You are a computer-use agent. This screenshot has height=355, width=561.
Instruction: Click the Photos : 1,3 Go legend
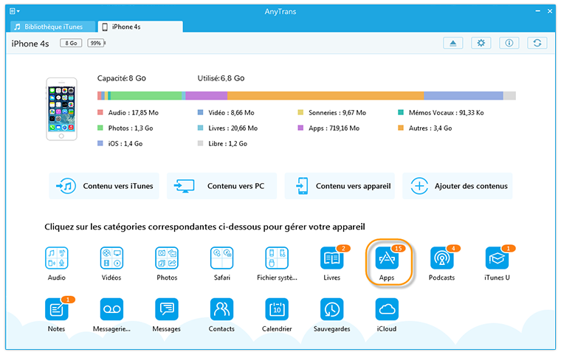tap(125, 128)
